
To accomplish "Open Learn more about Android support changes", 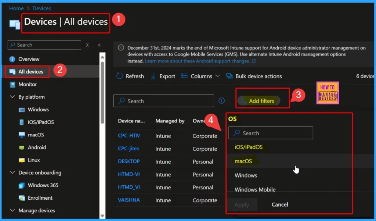I will (200, 61).
